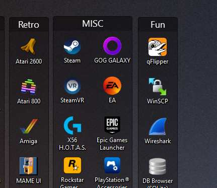Screen dimensions: 217x188
Task: Click the MISC group header
Action: pyautogui.click(x=93, y=24)
